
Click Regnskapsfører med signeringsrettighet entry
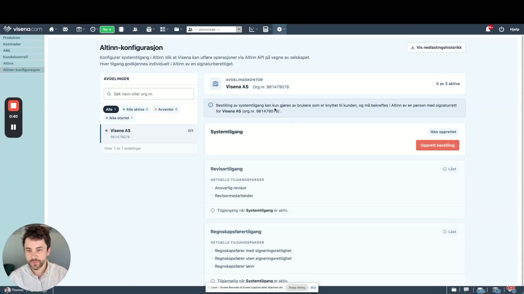tap(253, 251)
